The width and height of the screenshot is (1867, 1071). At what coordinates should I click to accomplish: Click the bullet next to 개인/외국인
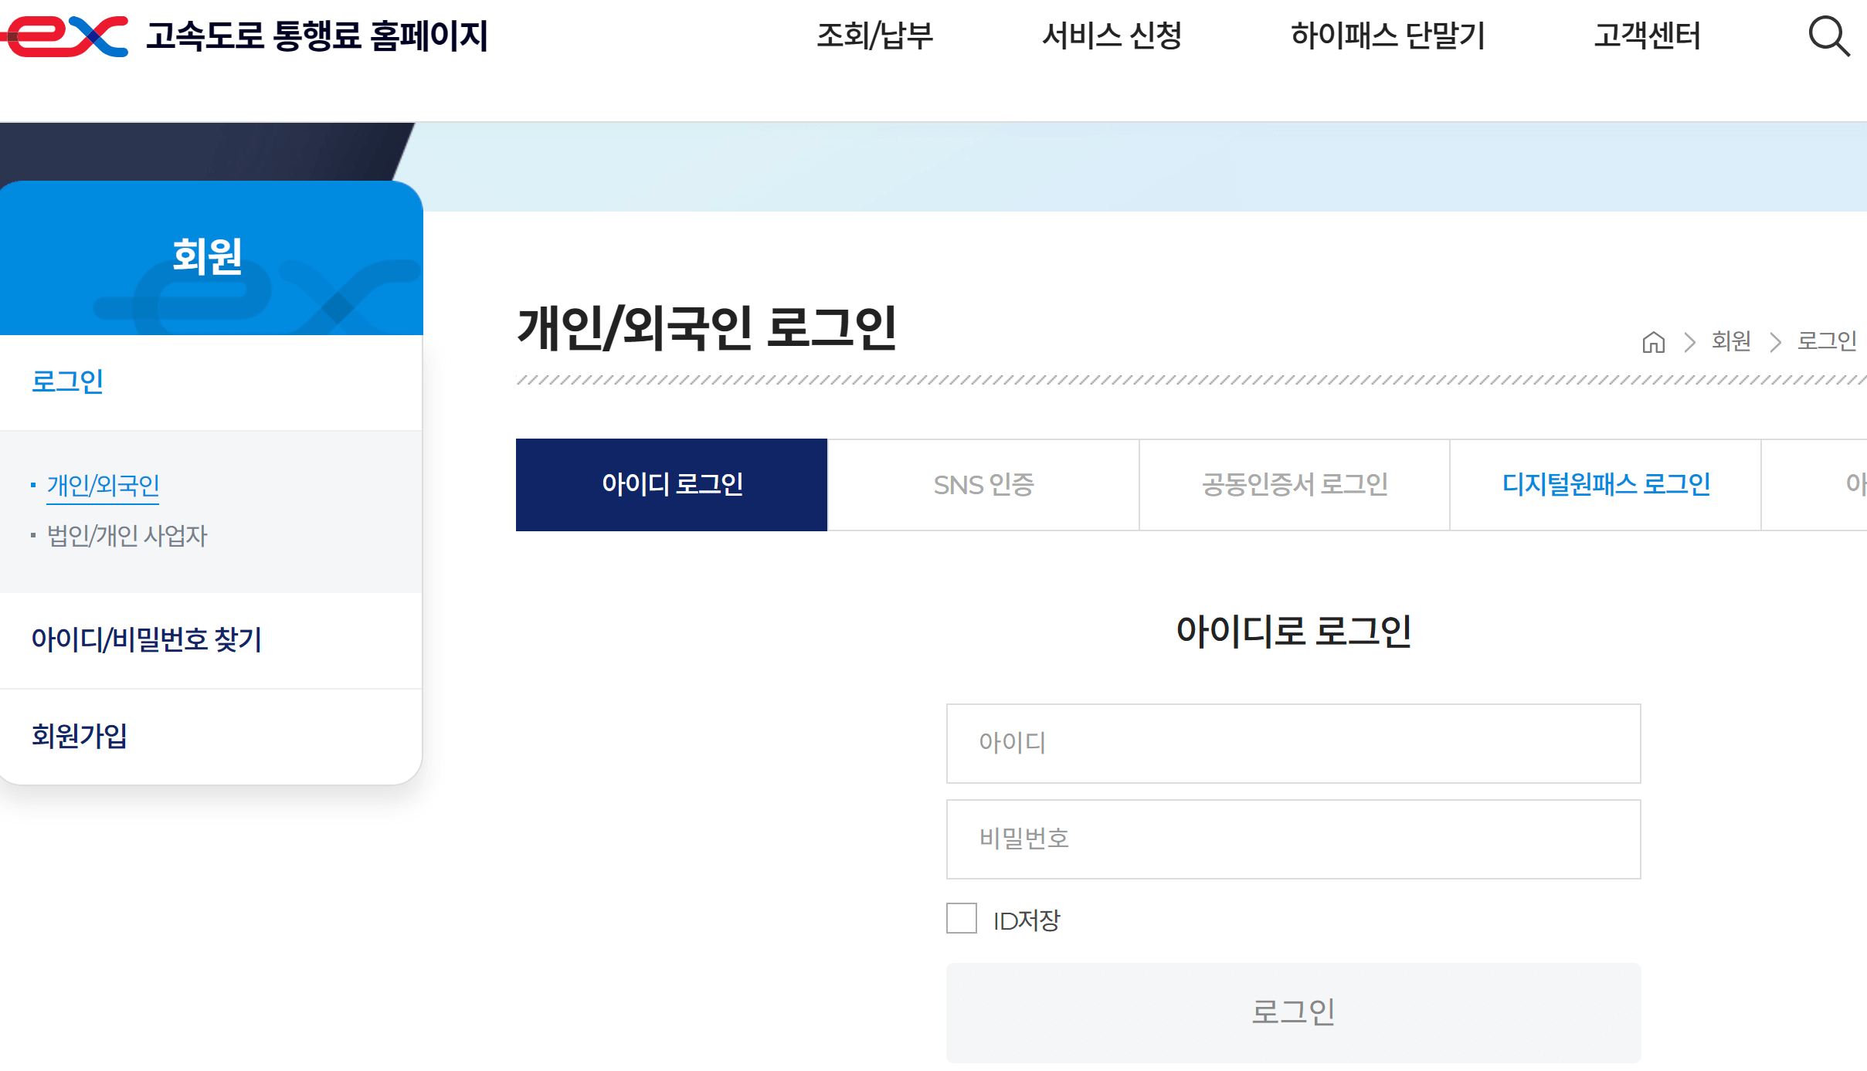click(x=32, y=483)
